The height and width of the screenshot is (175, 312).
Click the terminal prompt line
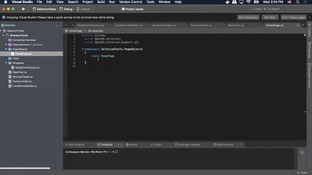[x=92, y=152]
